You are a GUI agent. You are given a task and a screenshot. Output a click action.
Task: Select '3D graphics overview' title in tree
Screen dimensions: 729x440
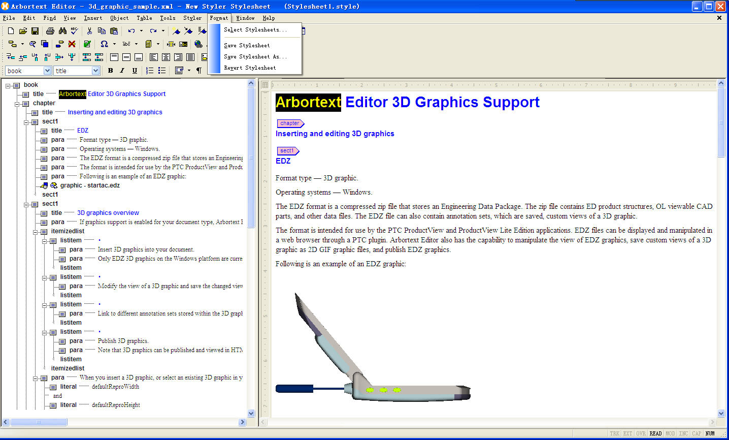pyautogui.click(x=108, y=213)
